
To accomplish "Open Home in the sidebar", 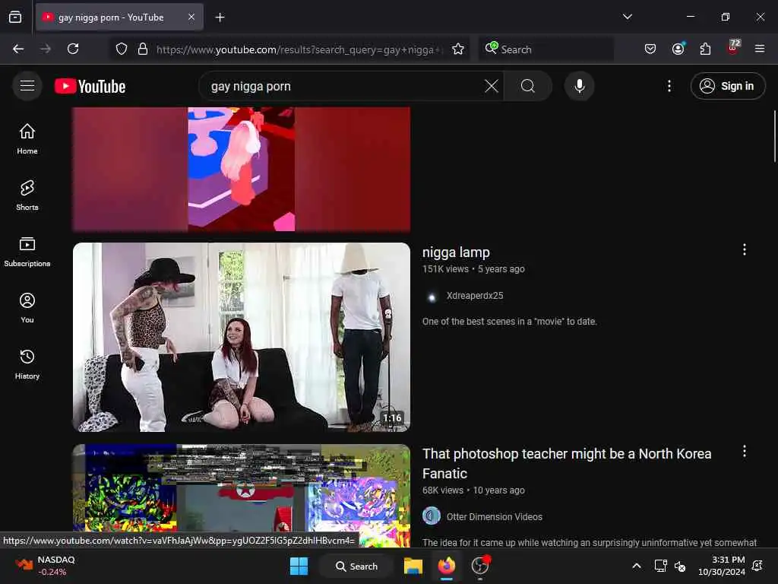I will tap(27, 139).
